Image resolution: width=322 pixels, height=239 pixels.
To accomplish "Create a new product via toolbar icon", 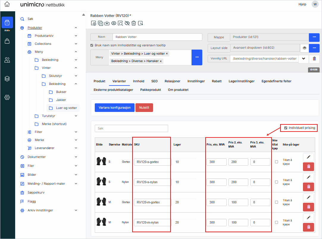I will [94, 23].
